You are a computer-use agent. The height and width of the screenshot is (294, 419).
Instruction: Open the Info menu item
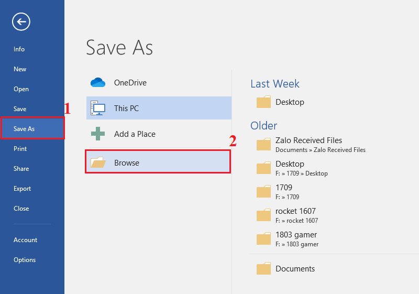coord(19,49)
